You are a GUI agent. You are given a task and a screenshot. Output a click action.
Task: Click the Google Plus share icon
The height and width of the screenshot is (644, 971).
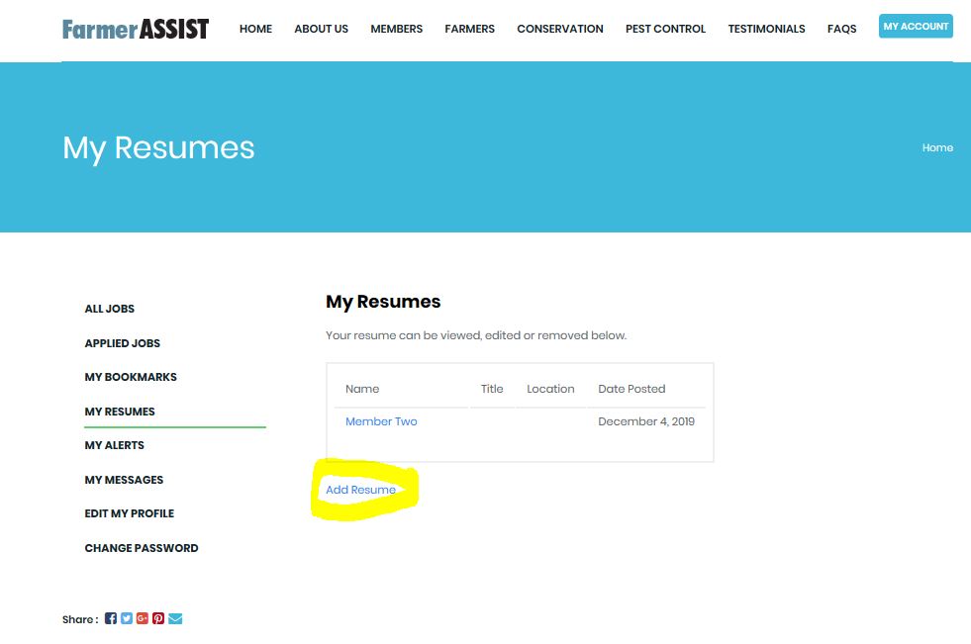(x=143, y=619)
